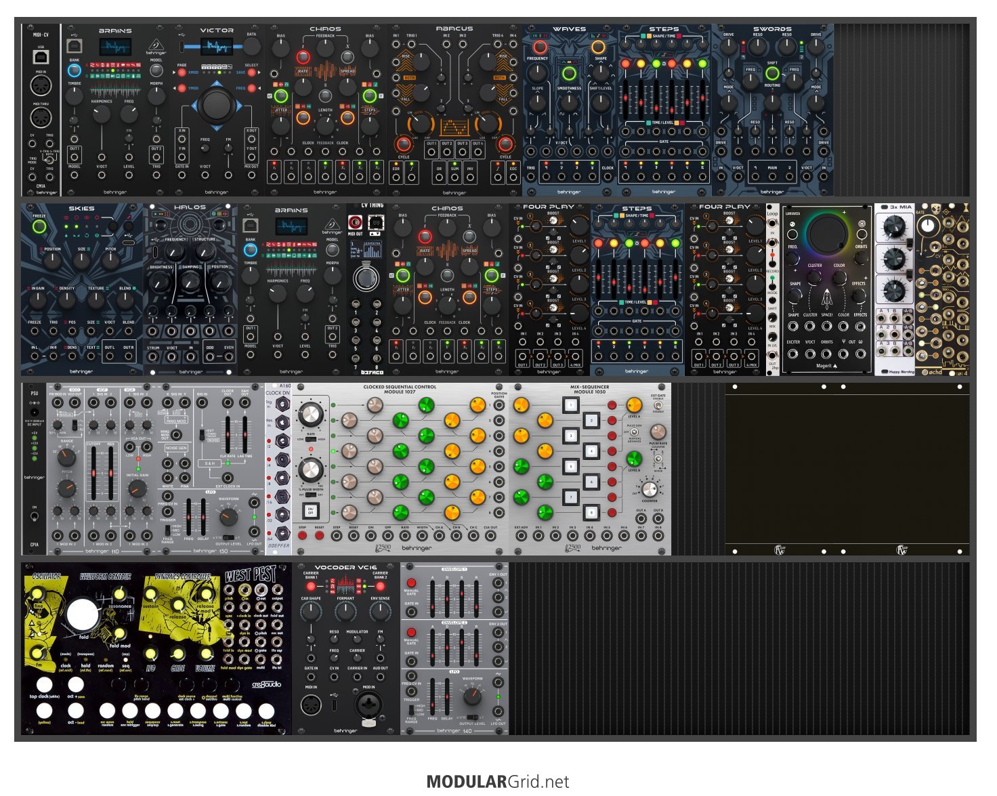Tap the tap clock button on West Pest
This screenshot has height=796, width=997.
point(43,685)
